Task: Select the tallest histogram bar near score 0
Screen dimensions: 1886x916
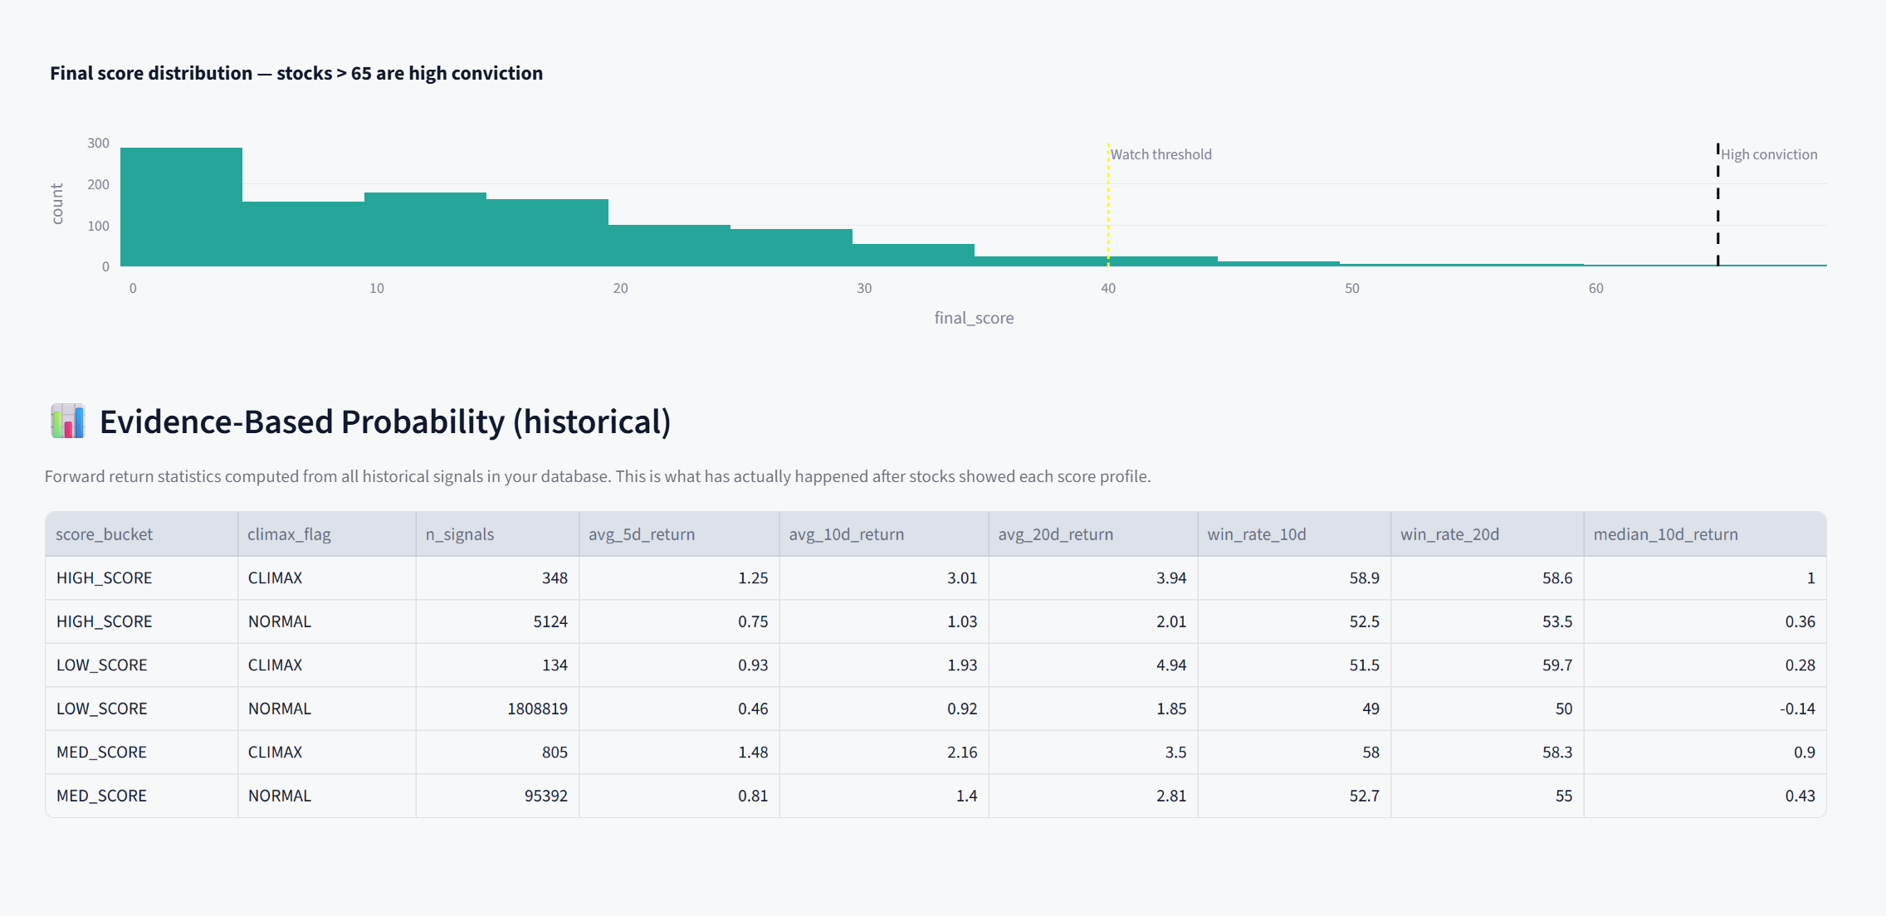Action: 181,207
